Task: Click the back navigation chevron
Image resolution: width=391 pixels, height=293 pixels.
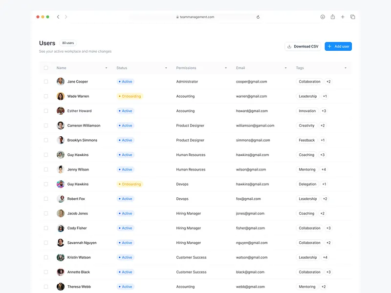Action: pyautogui.click(x=58, y=17)
